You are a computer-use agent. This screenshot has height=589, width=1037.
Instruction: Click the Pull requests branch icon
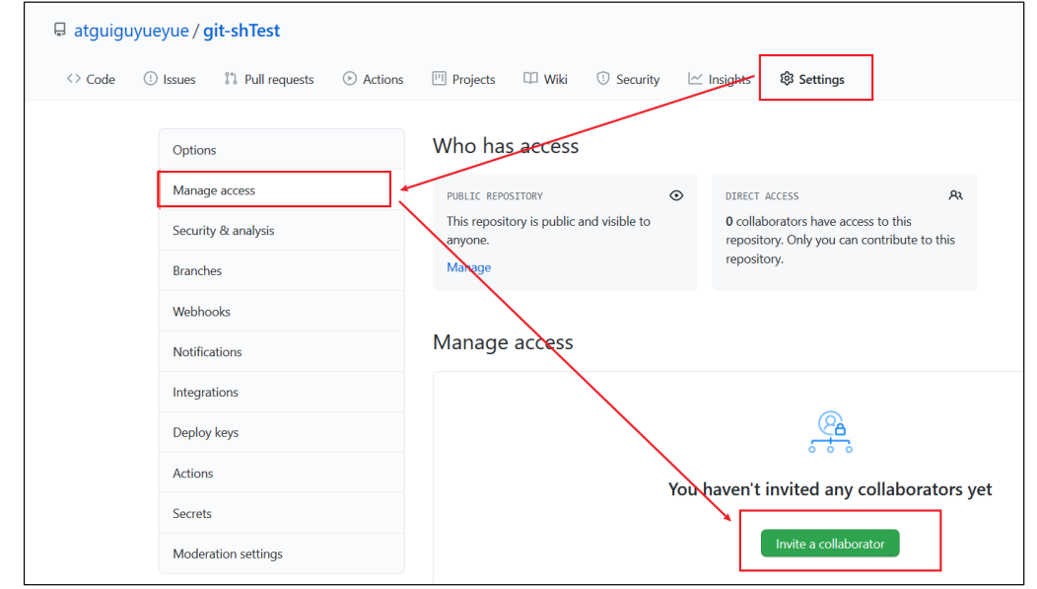(x=230, y=79)
